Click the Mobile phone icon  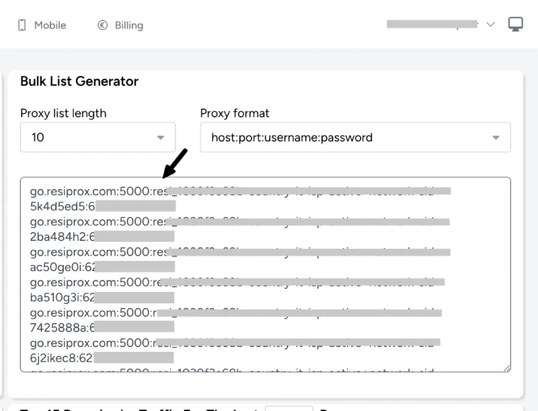point(22,26)
